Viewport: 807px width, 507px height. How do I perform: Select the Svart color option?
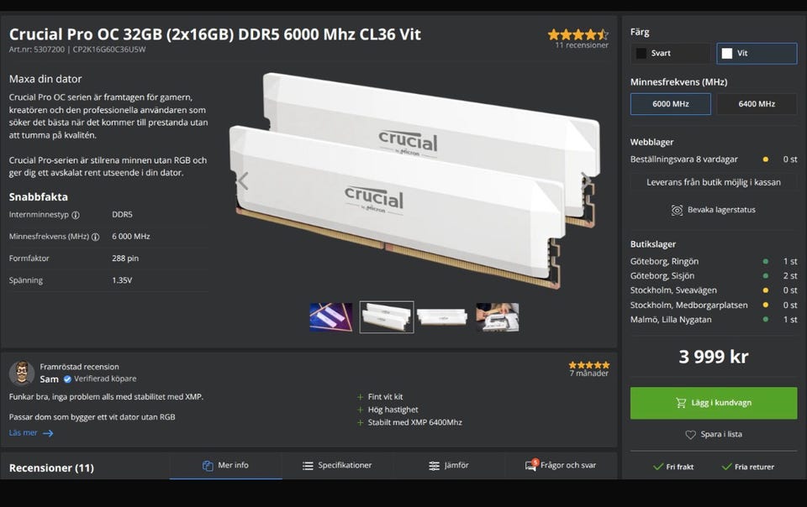[670, 53]
